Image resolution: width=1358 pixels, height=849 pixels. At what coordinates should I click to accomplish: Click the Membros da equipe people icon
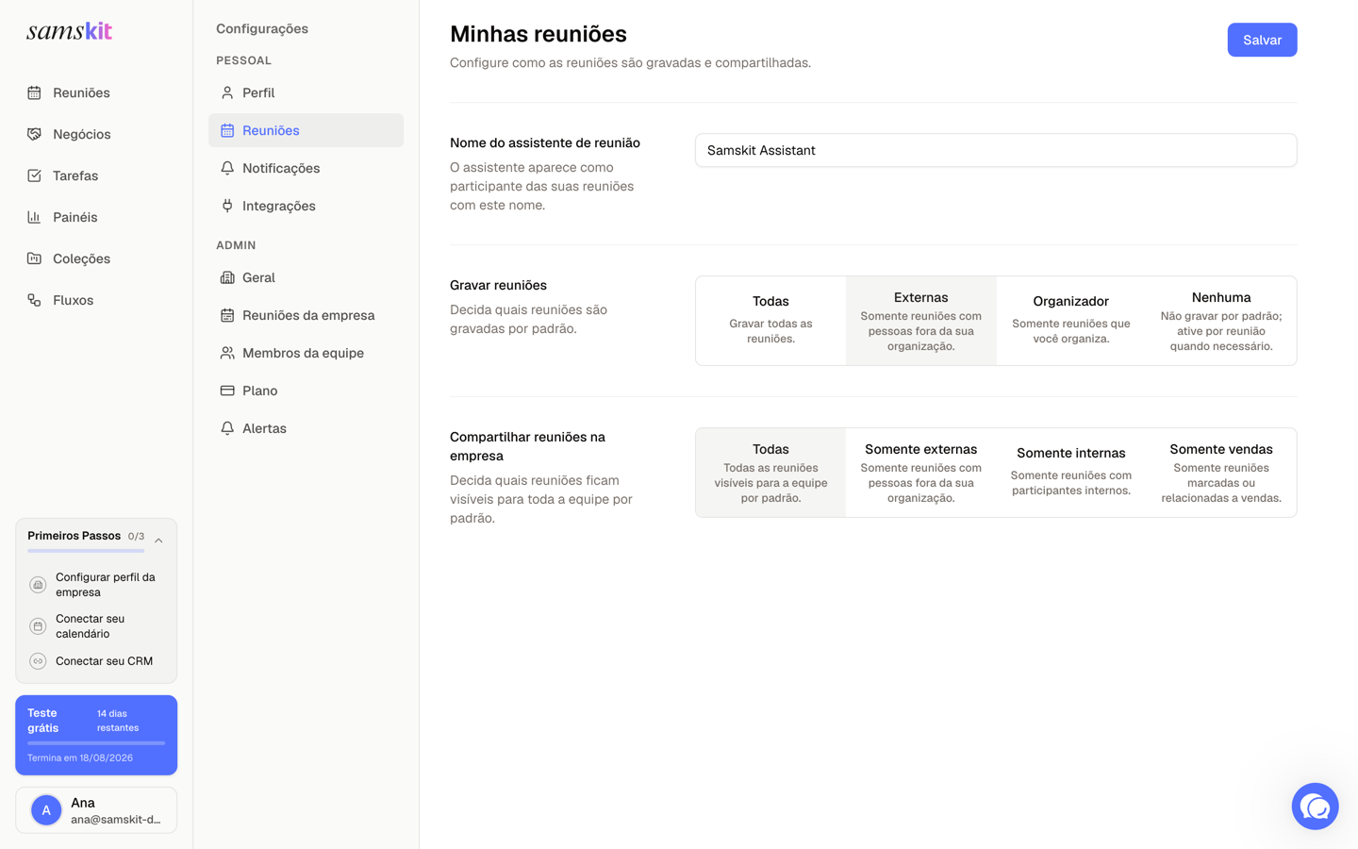227,353
